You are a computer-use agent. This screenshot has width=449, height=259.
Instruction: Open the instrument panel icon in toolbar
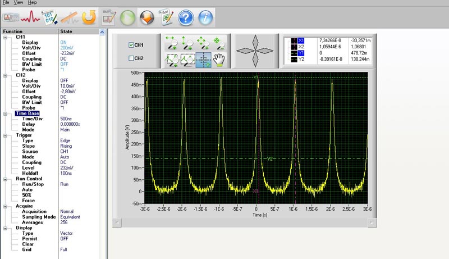pyautogui.click(x=11, y=17)
